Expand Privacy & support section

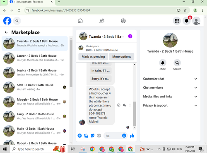point(170,105)
